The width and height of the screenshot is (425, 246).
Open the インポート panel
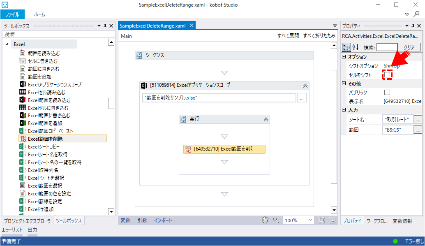pyautogui.click(x=163, y=220)
